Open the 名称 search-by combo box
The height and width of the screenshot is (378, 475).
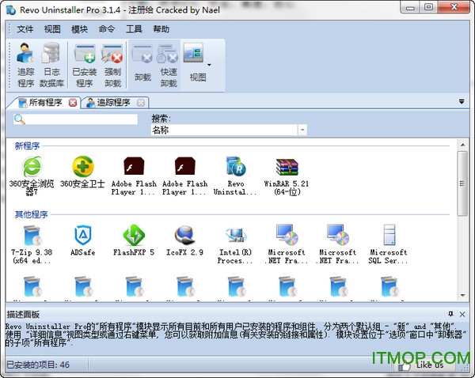229,130
